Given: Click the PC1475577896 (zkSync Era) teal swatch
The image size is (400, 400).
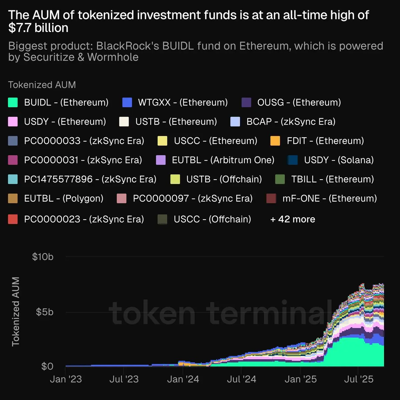Looking at the screenshot, I should click(x=13, y=179).
